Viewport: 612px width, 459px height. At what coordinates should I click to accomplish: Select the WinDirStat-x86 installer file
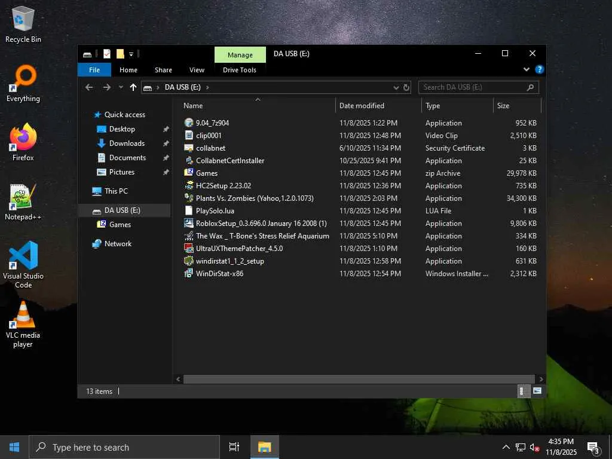(x=219, y=274)
